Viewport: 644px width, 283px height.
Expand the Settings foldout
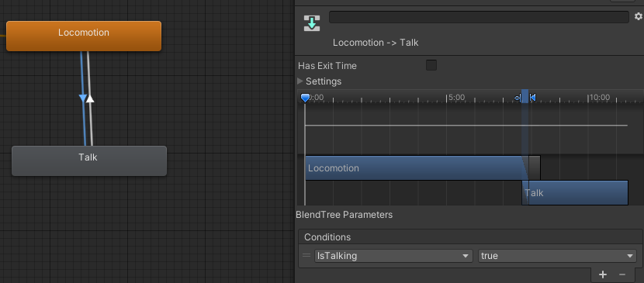coord(300,81)
